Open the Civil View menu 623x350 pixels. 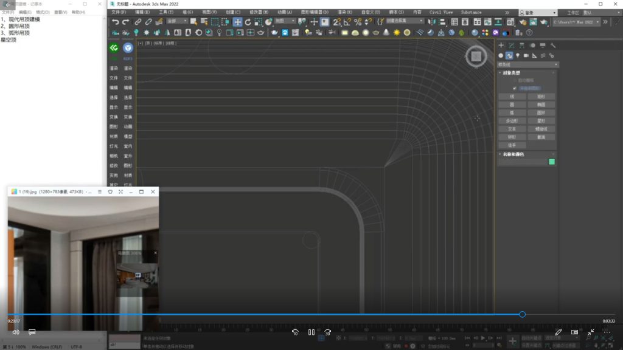[441, 12]
